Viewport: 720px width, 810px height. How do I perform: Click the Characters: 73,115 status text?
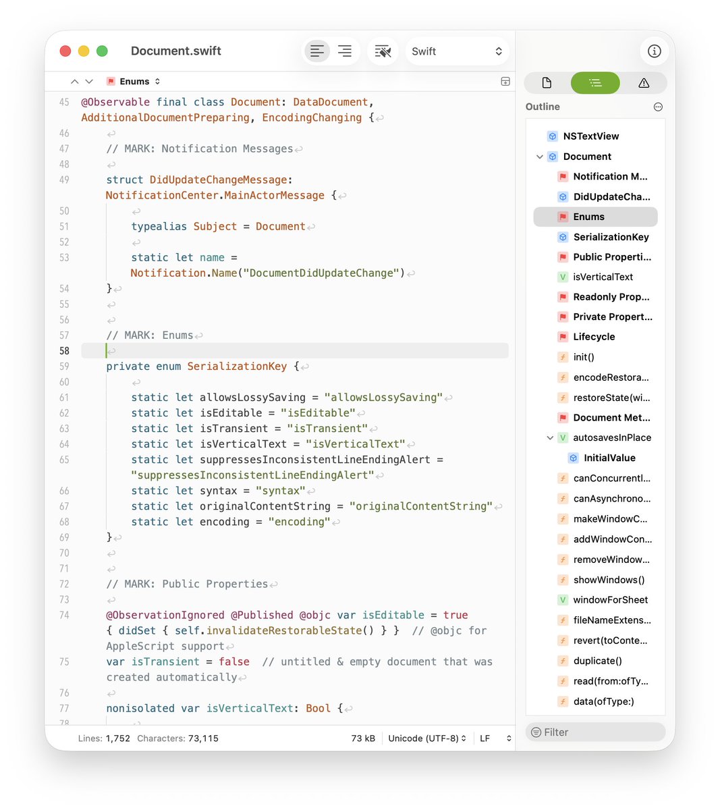click(x=177, y=738)
